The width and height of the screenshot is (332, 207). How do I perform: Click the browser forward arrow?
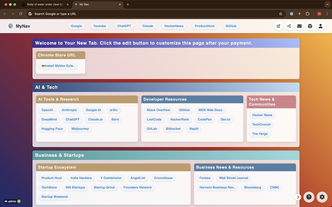pos(13,14)
